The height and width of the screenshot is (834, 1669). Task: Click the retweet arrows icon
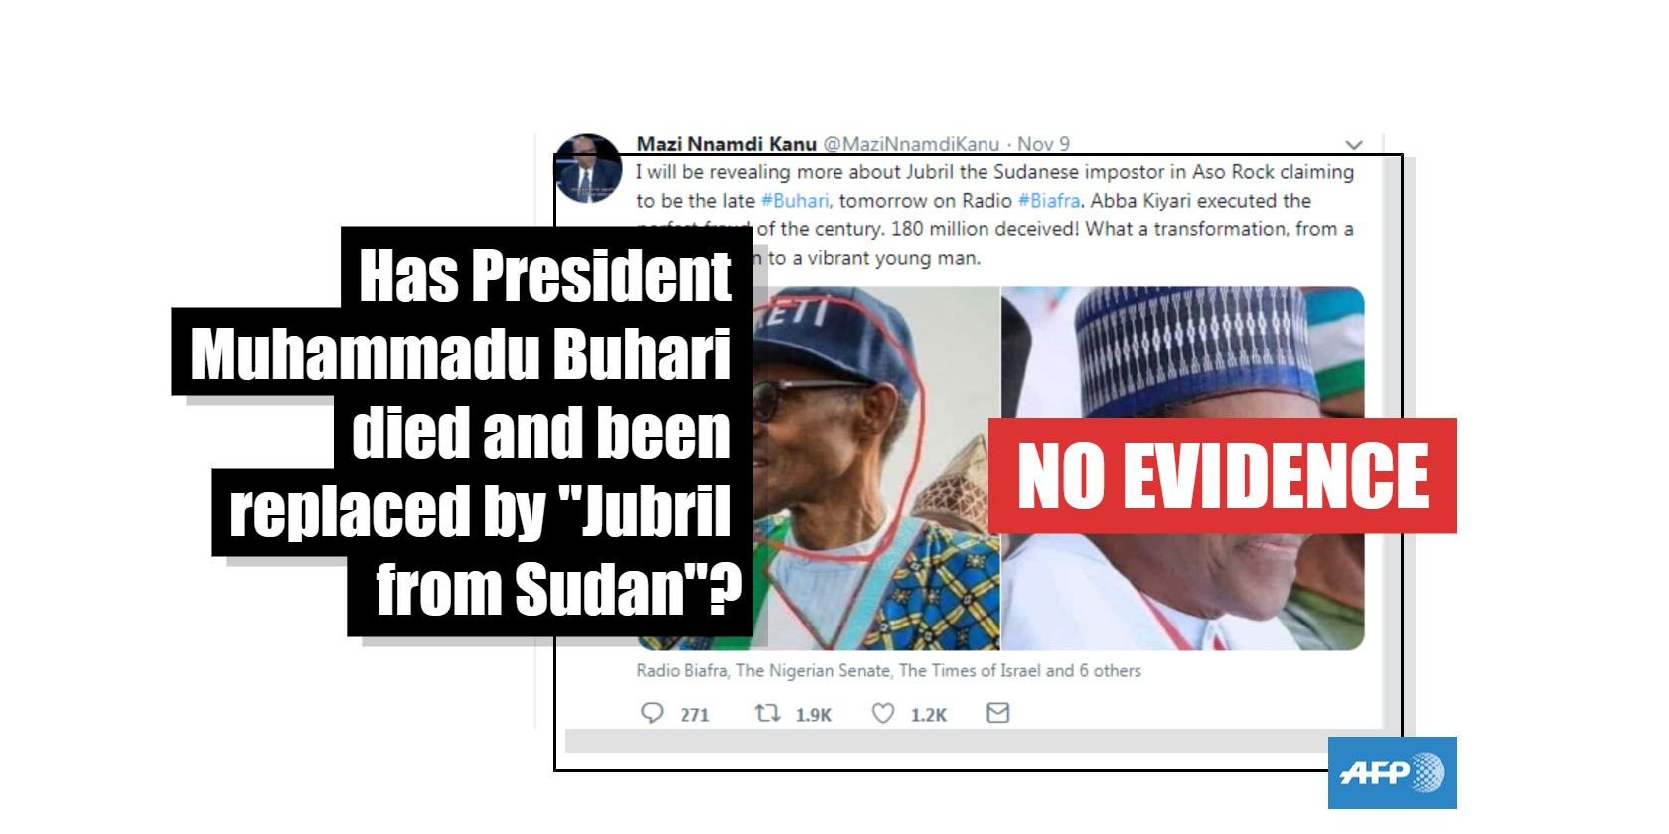tap(767, 713)
